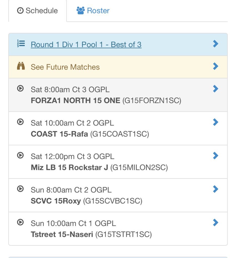236x258 pixels.
Task: Click play icon for Tstreet 15-Naseri match
Action: click(20, 222)
